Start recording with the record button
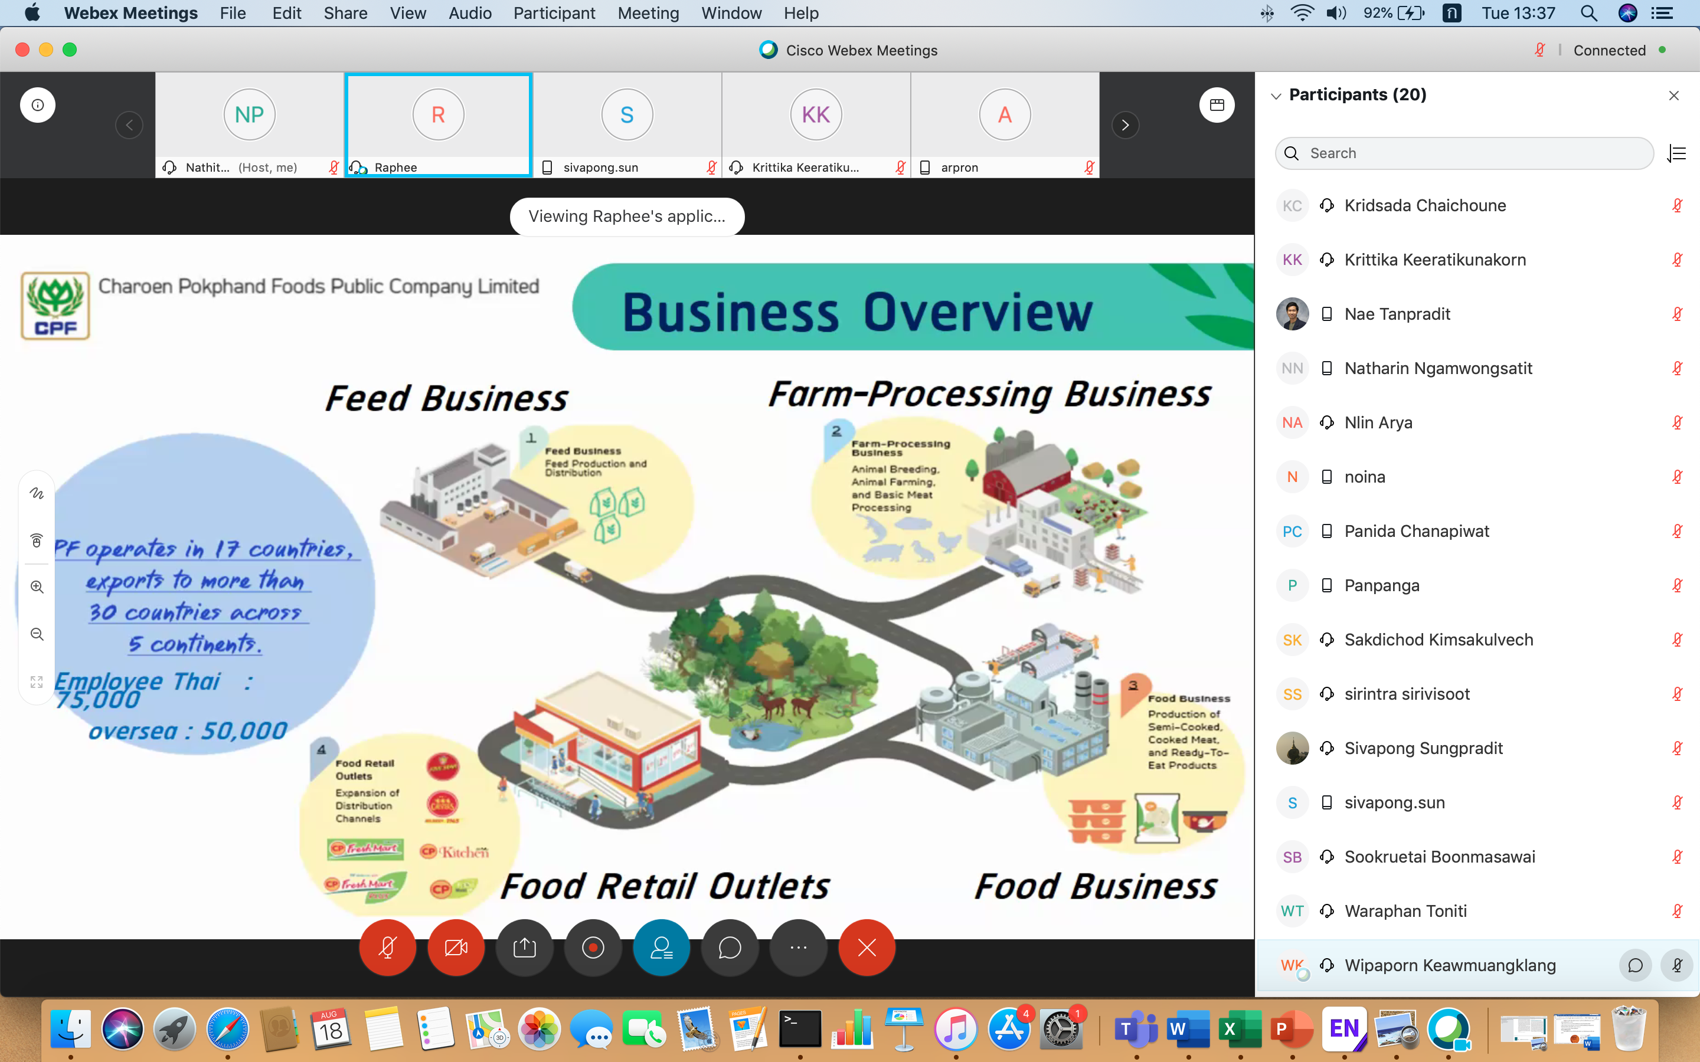Screen dimensions: 1700x1062 pos(593,948)
